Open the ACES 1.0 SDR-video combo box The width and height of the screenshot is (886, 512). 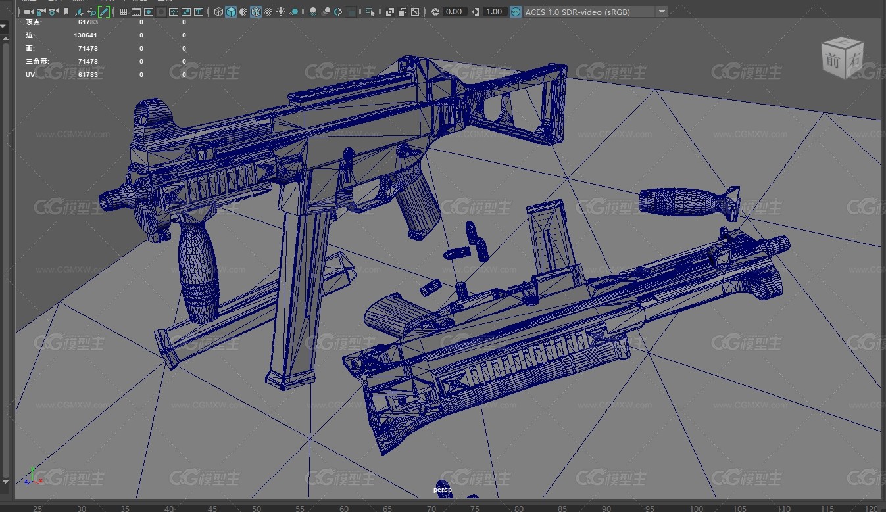coord(595,12)
